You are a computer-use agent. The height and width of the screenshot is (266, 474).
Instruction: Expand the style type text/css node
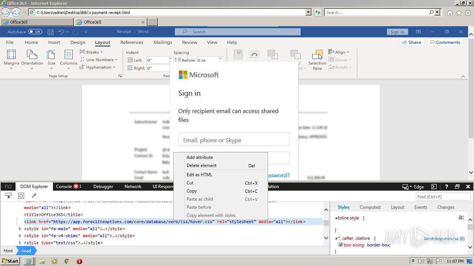pos(20,243)
